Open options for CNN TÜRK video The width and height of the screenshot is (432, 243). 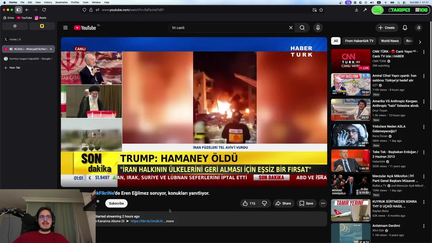[x=424, y=52]
